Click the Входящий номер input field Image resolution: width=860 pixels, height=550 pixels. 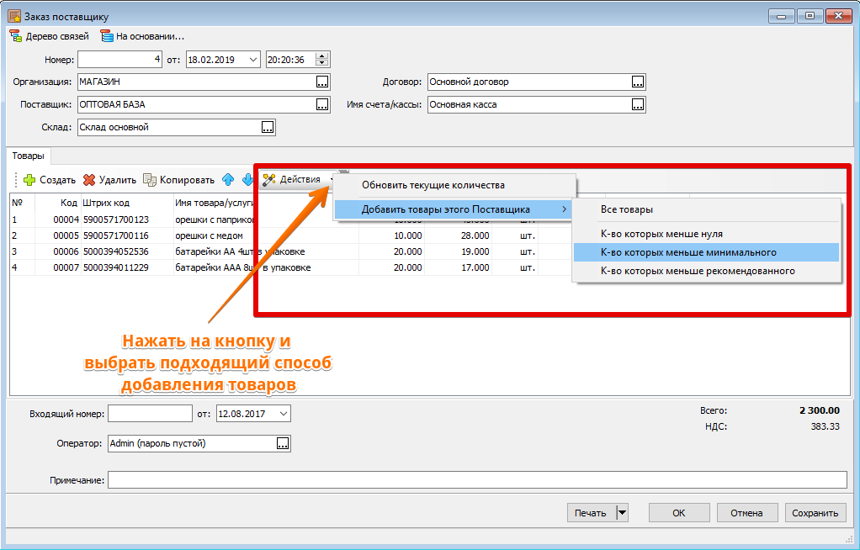pos(151,414)
